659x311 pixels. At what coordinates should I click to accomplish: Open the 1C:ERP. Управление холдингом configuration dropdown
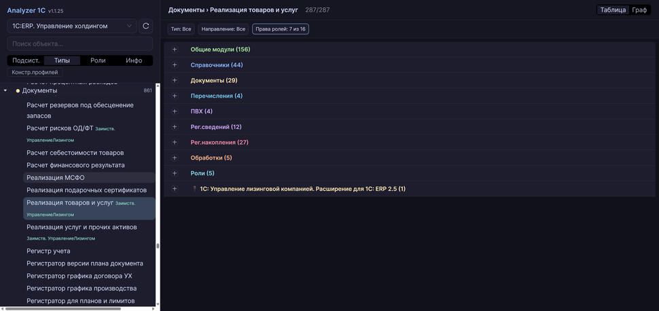72,26
